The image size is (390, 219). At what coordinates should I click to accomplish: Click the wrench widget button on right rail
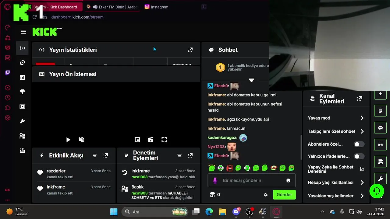coord(380,179)
